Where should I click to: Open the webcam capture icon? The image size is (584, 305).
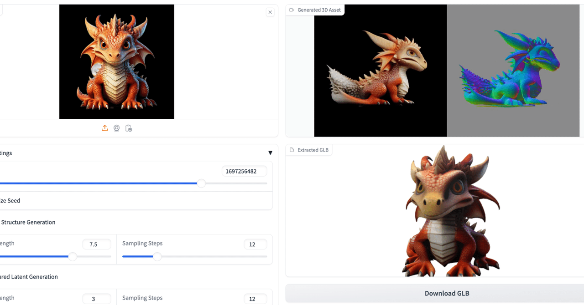pyautogui.click(x=116, y=128)
